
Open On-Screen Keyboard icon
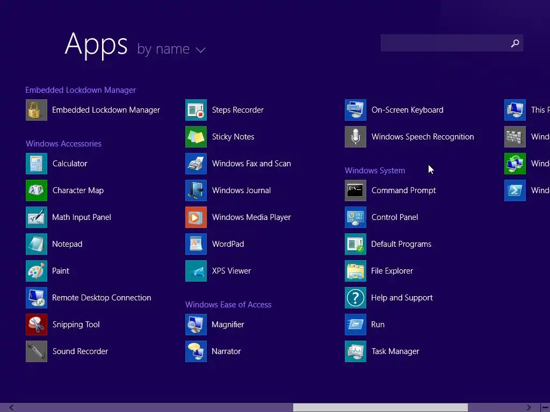[x=356, y=110]
